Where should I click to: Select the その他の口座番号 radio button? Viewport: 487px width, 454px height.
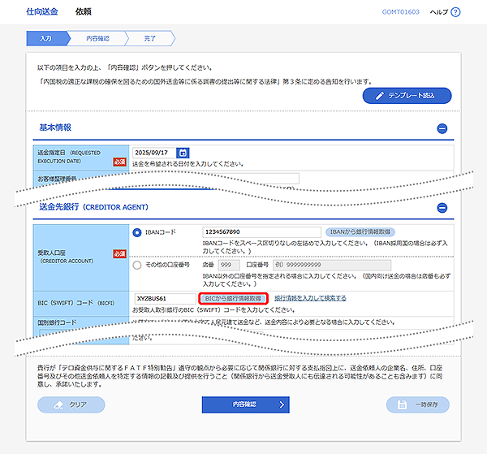click(x=137, y=265)
